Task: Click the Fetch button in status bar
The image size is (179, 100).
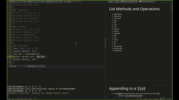Action: pyautogui.click(x=156, y=99)
